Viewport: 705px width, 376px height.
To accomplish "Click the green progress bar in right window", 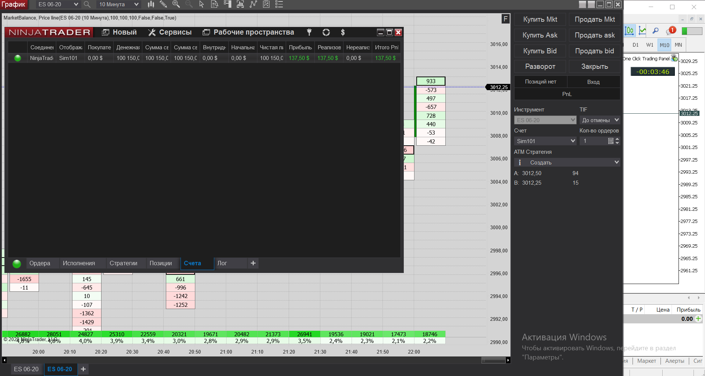I will [692, 31].
